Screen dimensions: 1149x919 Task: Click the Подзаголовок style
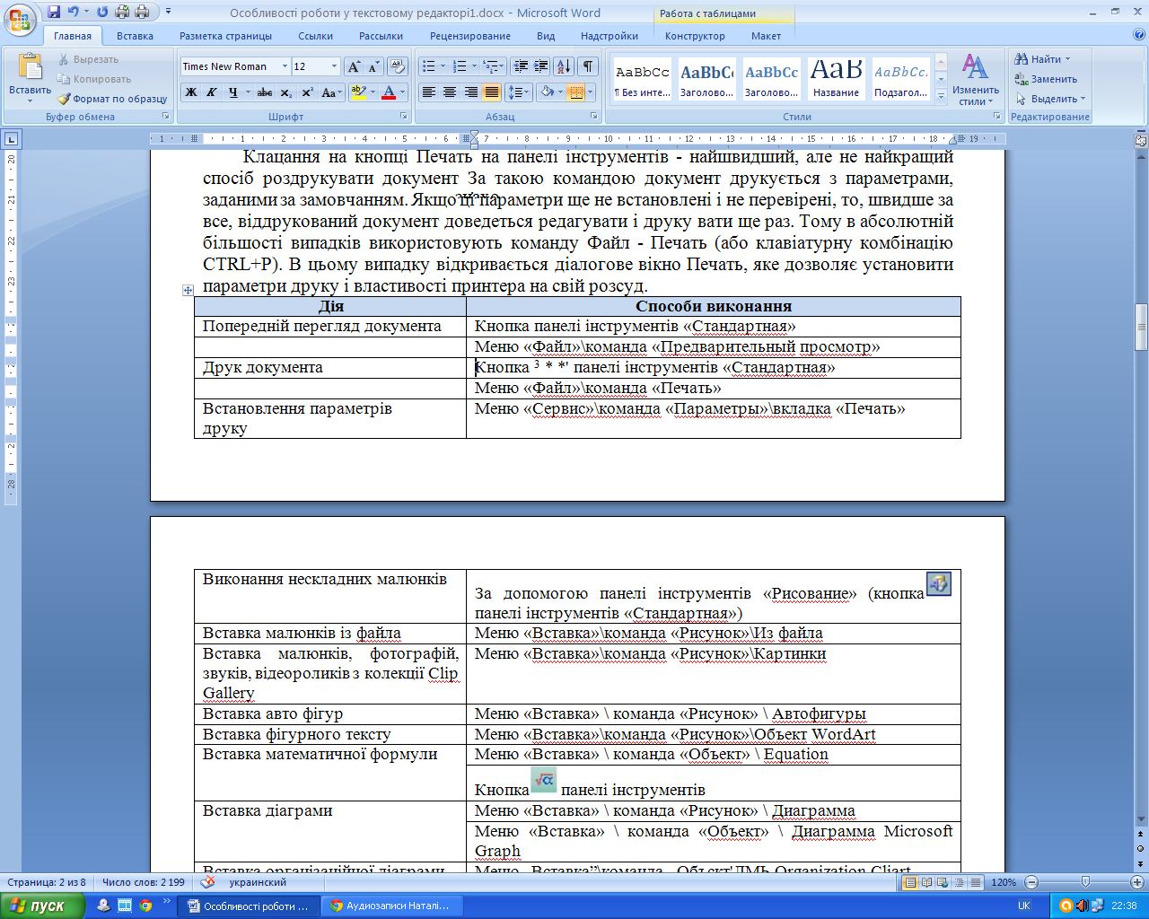pyautogui.click(x=901, y=78)
